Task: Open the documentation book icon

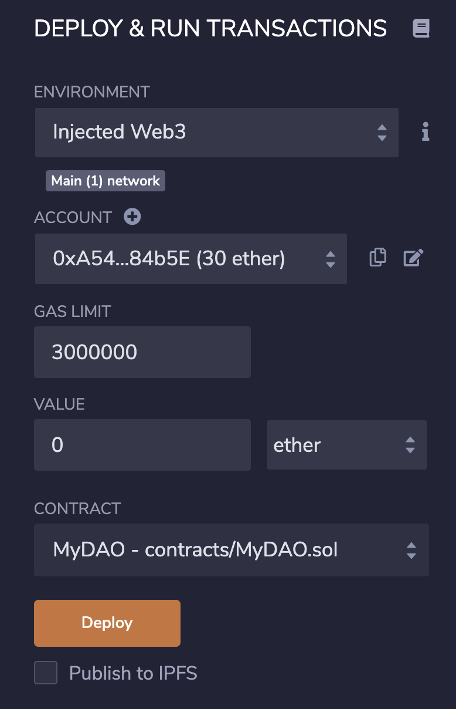Action: click(x=421, y=28)
